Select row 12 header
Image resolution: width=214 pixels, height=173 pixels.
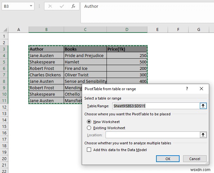pyautogui.click(x=4, y=107)
